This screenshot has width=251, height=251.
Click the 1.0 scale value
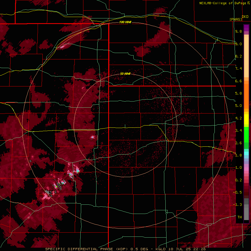tap(238, 168)
